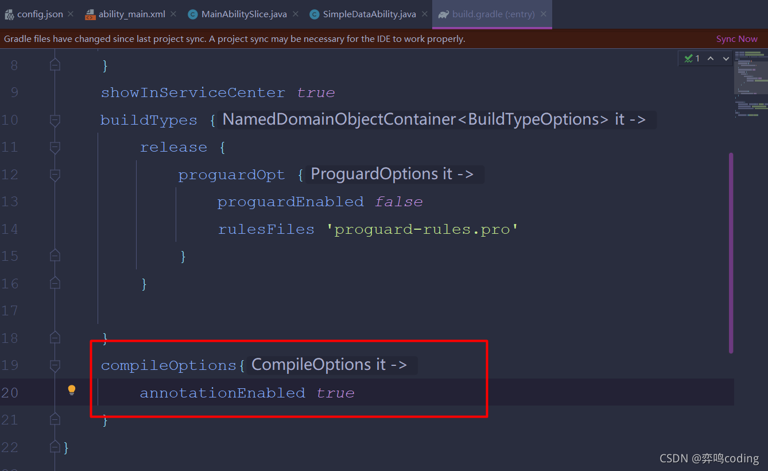Click fold end marker on line 8
The height and width of the screenshot is (471, 768).
click(55, 65)
